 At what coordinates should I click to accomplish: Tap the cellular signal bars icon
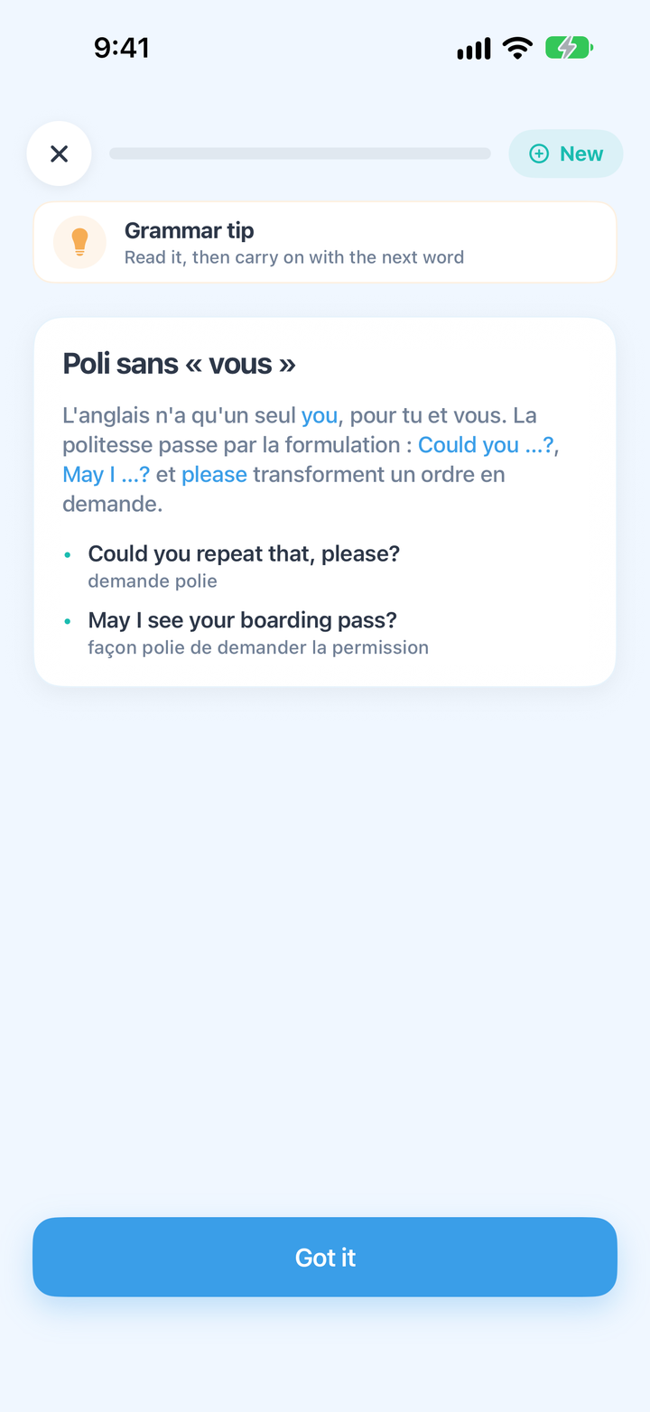(x=474, y=49)
